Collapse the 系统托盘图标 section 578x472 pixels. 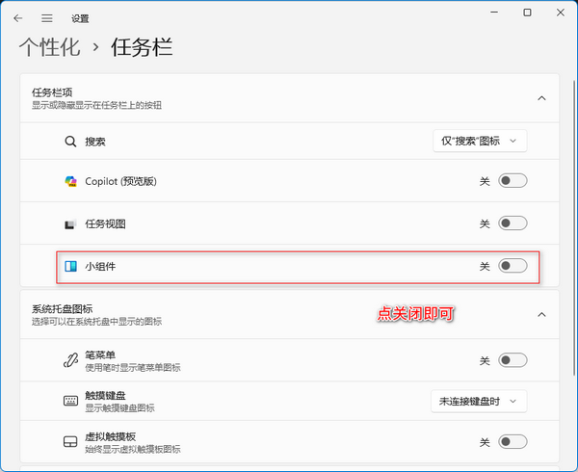541,315
